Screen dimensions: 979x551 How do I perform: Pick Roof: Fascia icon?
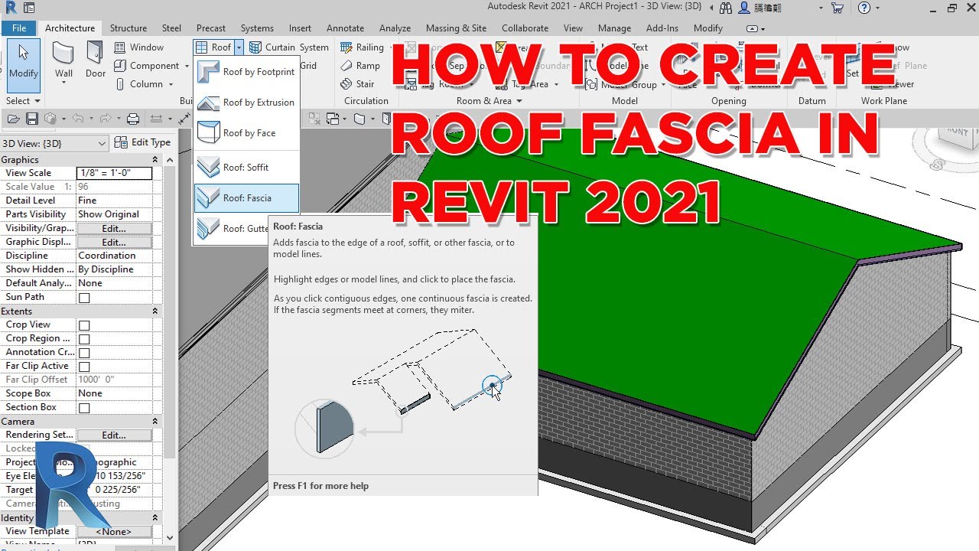(208, 198)
